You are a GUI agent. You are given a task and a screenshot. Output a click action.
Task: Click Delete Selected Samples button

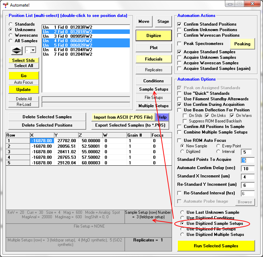click(x=47, y=117)
